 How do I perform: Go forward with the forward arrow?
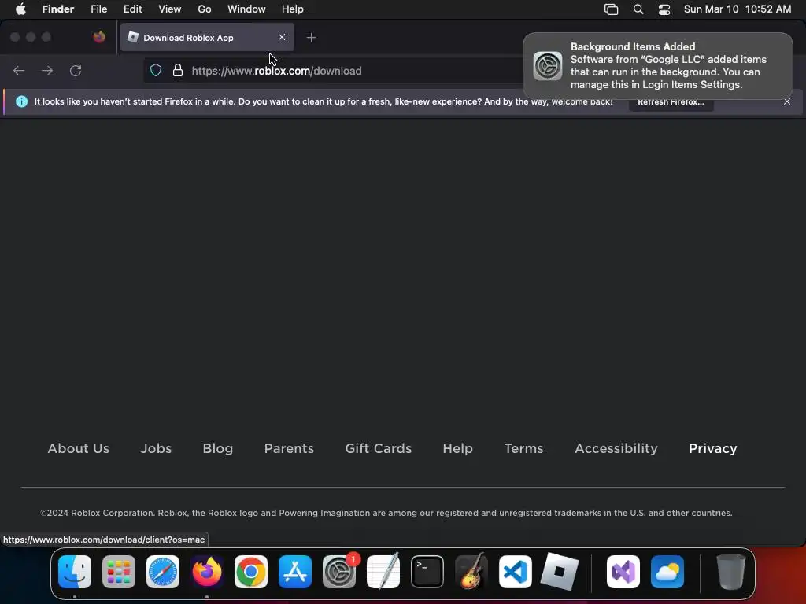pyautogui.click(x=47, y=70)
